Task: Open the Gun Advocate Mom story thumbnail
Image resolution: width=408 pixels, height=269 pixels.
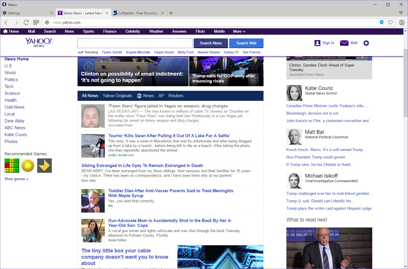Action: point(93,231)
